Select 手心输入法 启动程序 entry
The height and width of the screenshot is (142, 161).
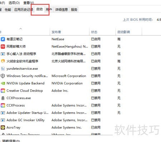click(21, 54)
